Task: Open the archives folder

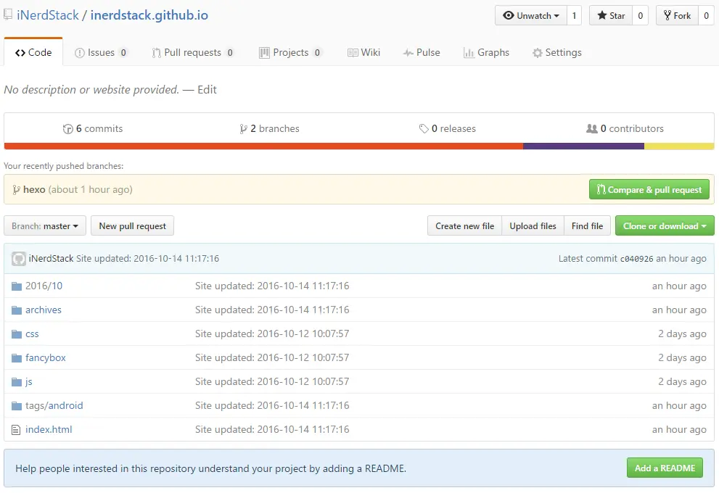Action: click(43, 310)
